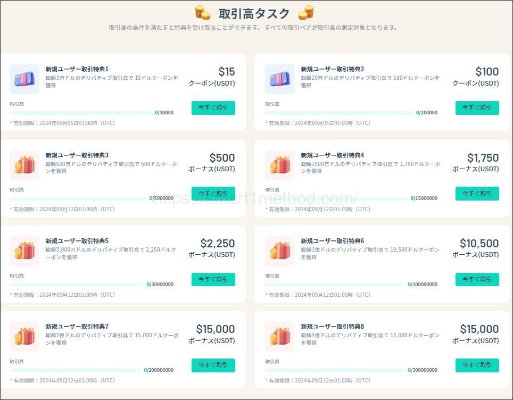The width and height of the screenshot is (513, 400).
Task: Click the credit card icon for 新規ユーザー取引特典2
Action: [280, 78]
